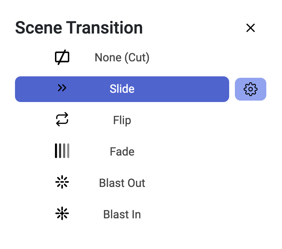Click the double-chevron Slide icon

pyautogui.click(x=62, y=88)
